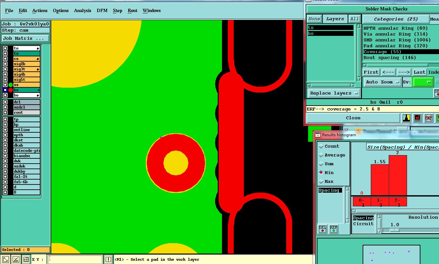Click the right-arrow next result button
Screen dimensions: 439x264
pyautogui.click(x=404, y=72)
